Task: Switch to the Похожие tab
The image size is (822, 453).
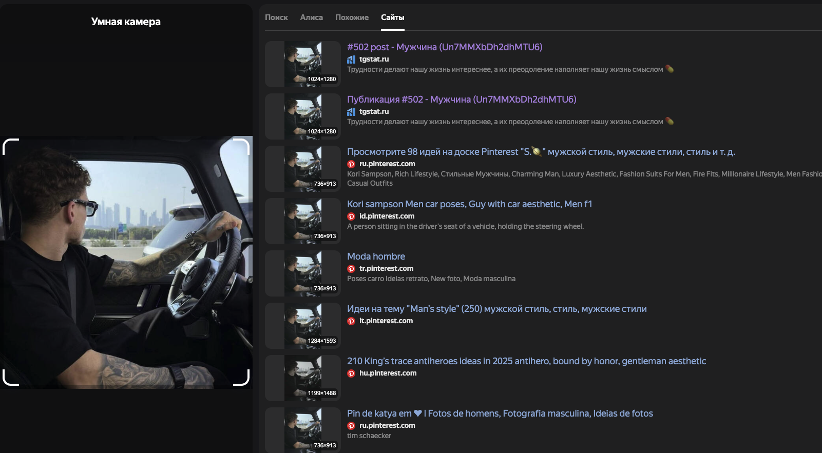Action: (x=352, y=17)
